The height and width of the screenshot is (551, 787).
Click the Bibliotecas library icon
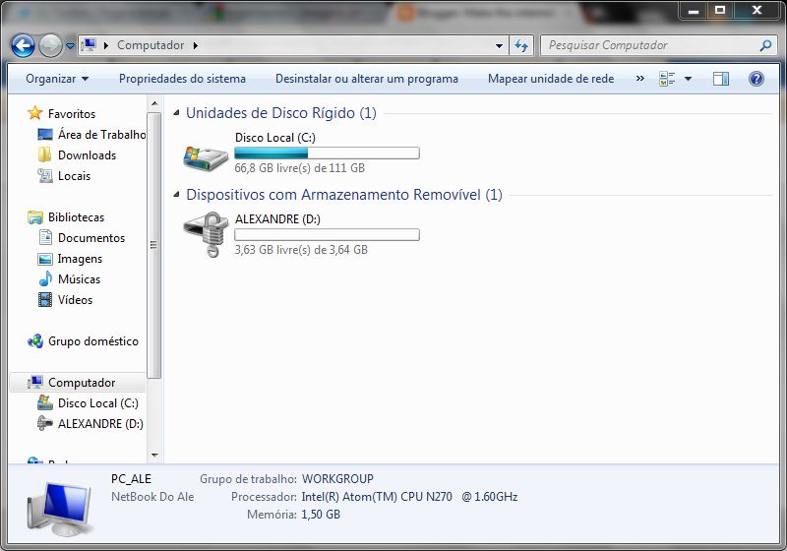click(x=35, y=217)
